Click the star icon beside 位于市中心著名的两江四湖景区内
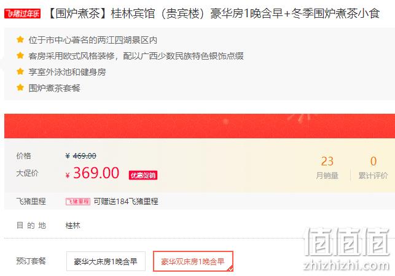 point(20,39)
